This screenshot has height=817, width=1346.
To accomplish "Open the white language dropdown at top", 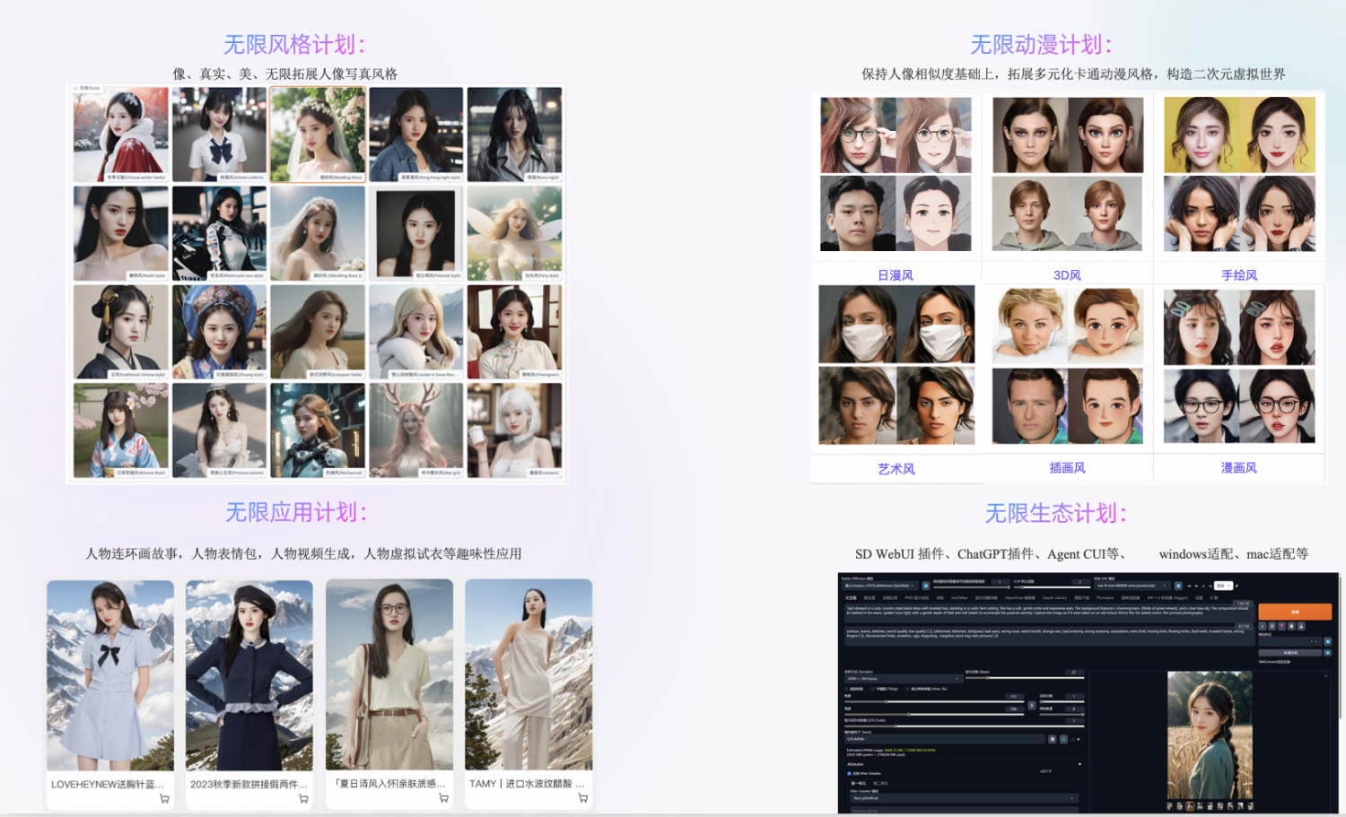I will click(x=1223, y=586).
